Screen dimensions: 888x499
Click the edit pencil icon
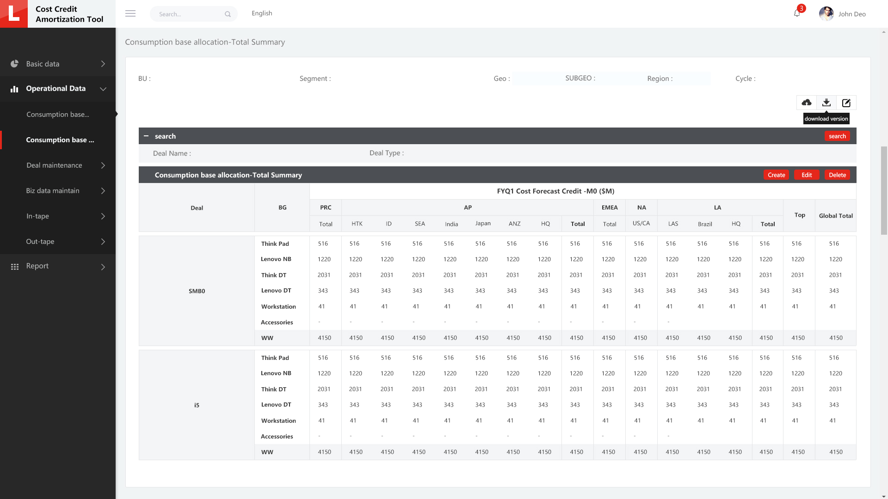pyautogui.click(x=846, y=103)
